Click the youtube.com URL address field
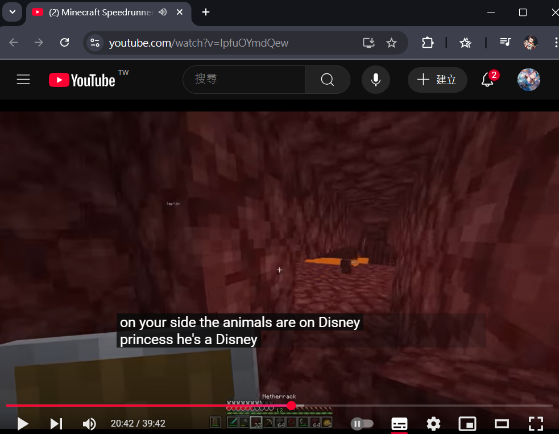Viewport: 559px width, 434px height. point(198,43)
